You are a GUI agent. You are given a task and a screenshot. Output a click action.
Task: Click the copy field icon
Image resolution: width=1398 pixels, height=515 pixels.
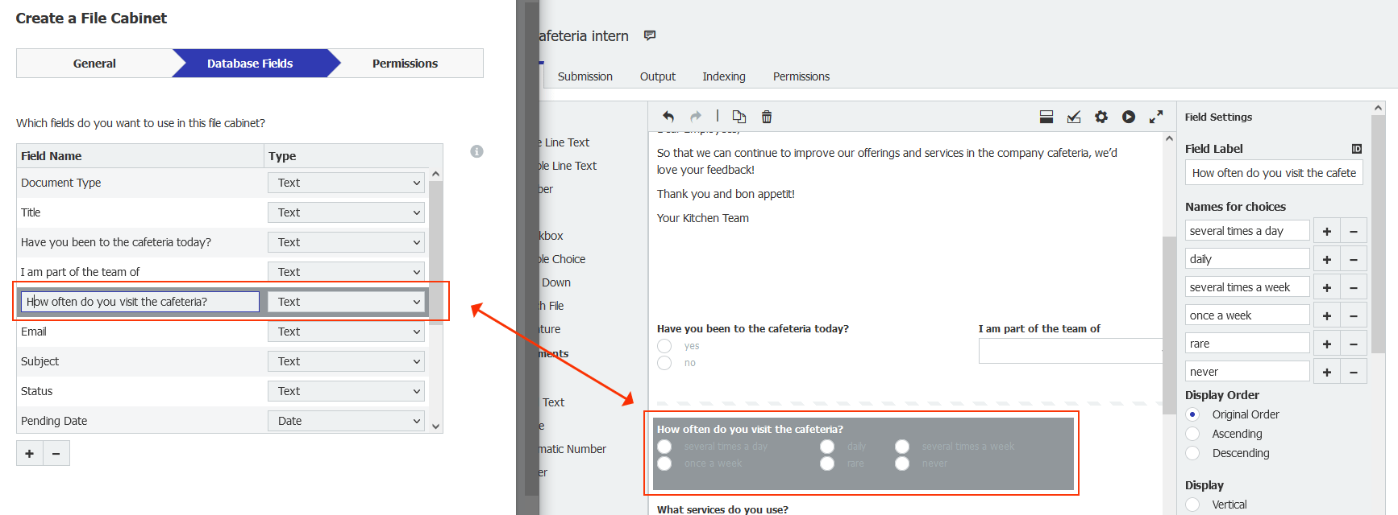tap(739, 117)
